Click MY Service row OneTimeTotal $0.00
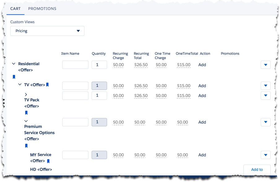 183,155
